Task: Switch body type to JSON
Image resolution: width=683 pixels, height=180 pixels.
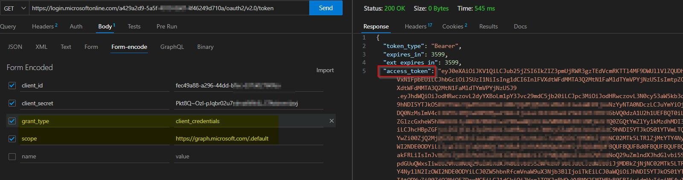Action: click(x=15, y=47)
